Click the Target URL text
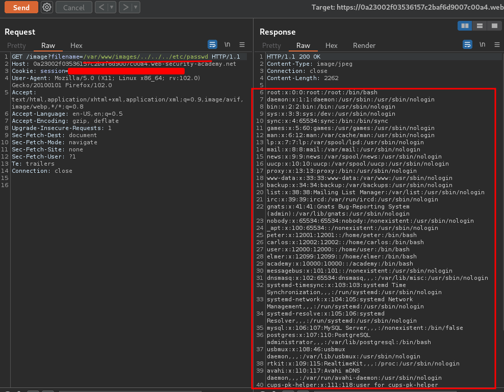 tap(408, 7)
